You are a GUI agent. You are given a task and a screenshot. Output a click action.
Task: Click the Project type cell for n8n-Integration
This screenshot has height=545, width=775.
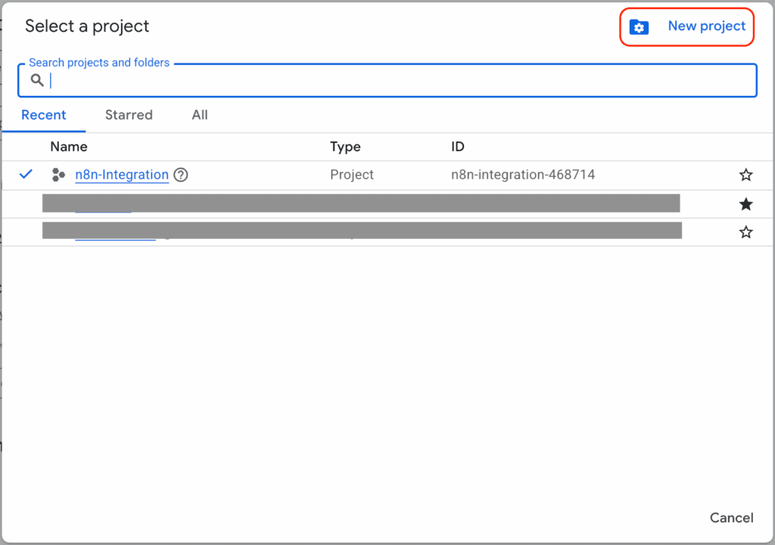(x=352, y=175)
